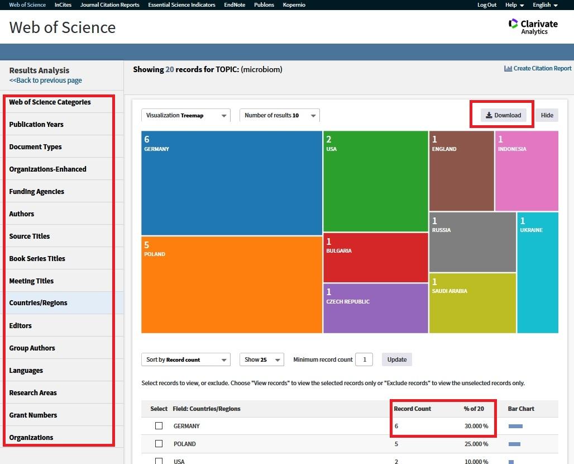Image resolution: width=574 pixels, height=464 pixels.
Task: Open Editors analysis
Action: point(20,325)
